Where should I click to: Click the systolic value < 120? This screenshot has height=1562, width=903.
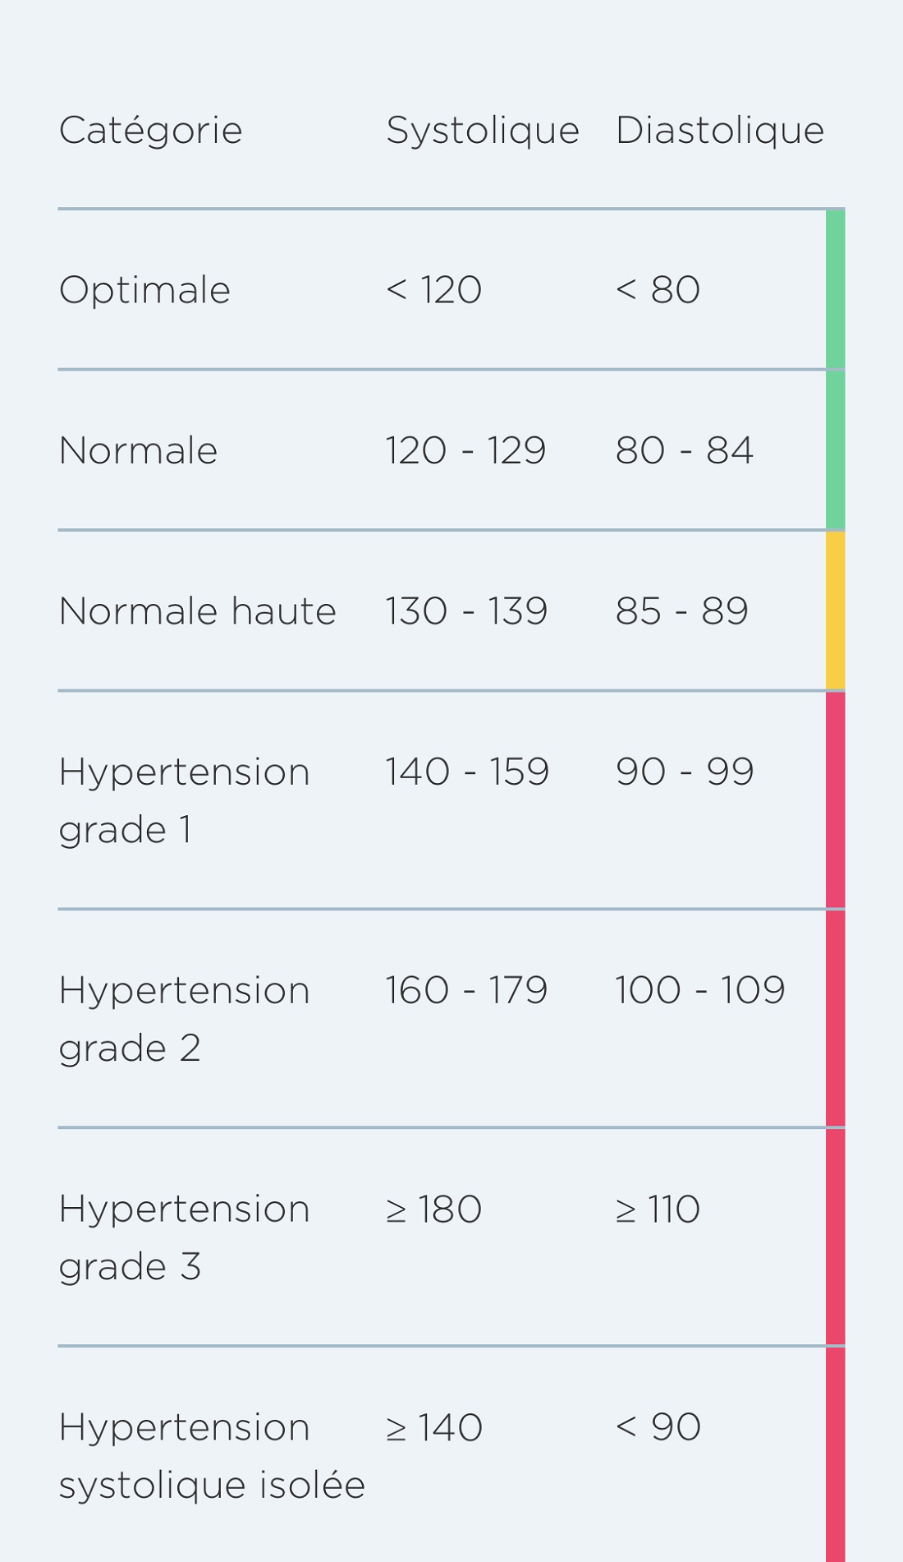pos(433,290)
